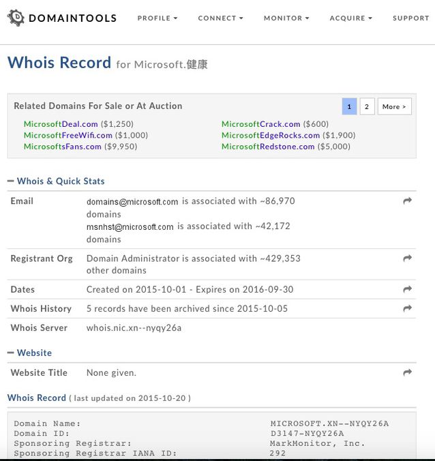Open the MicrosoftFreeWifi.com link
The width and height of the screenshot is (435, 461).
coord(68,135)
